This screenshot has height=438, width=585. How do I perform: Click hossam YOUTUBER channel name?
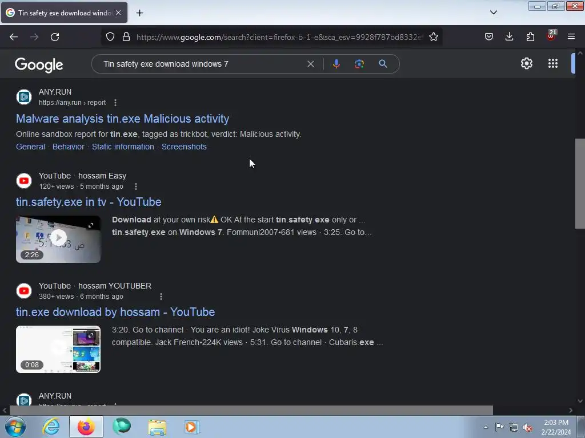click(115, 286)
